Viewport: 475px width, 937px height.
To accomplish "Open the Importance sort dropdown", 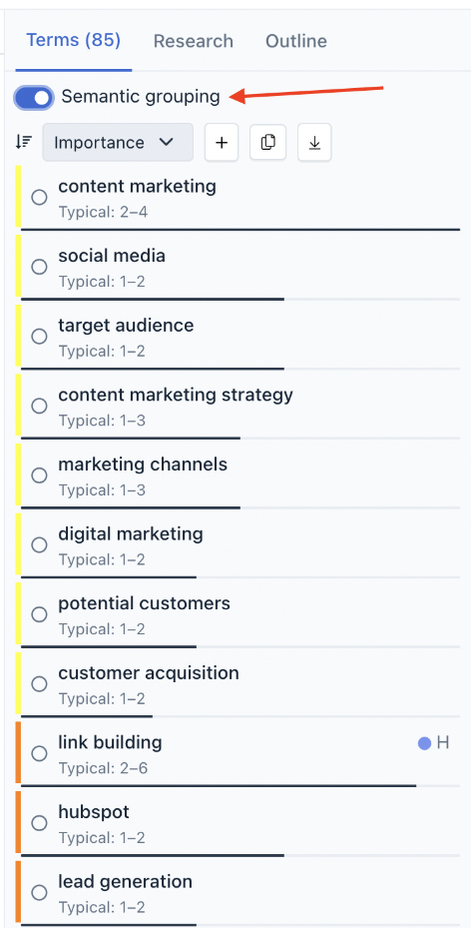I will (x=118, y=142).
